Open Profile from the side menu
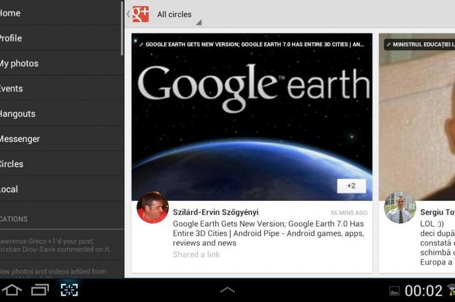 click(61, 38)
